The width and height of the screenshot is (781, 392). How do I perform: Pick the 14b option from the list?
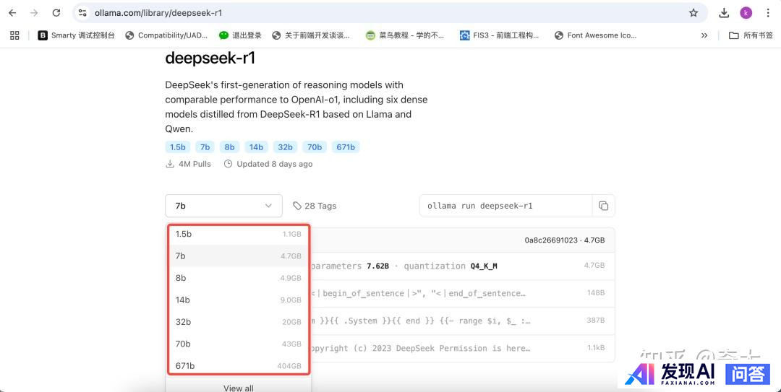click(238, 300)
